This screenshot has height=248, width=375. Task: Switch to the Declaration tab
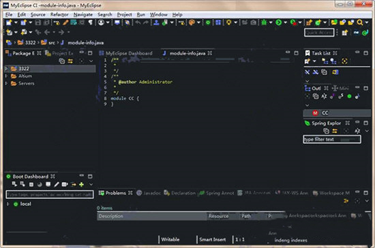click(x=180, y=193)
